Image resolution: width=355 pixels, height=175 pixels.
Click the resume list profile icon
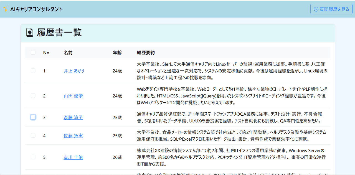30,33
